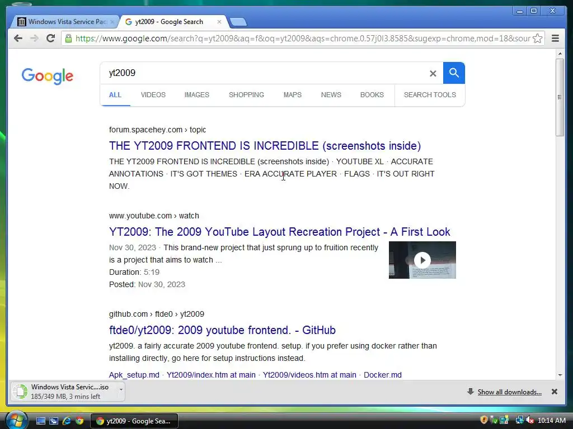Image resolution: width=573 pixels, height=429 pixels.
Task: Click github.com › ftde0 › yt2009 breadcrumb
Action: pos(157,314)
